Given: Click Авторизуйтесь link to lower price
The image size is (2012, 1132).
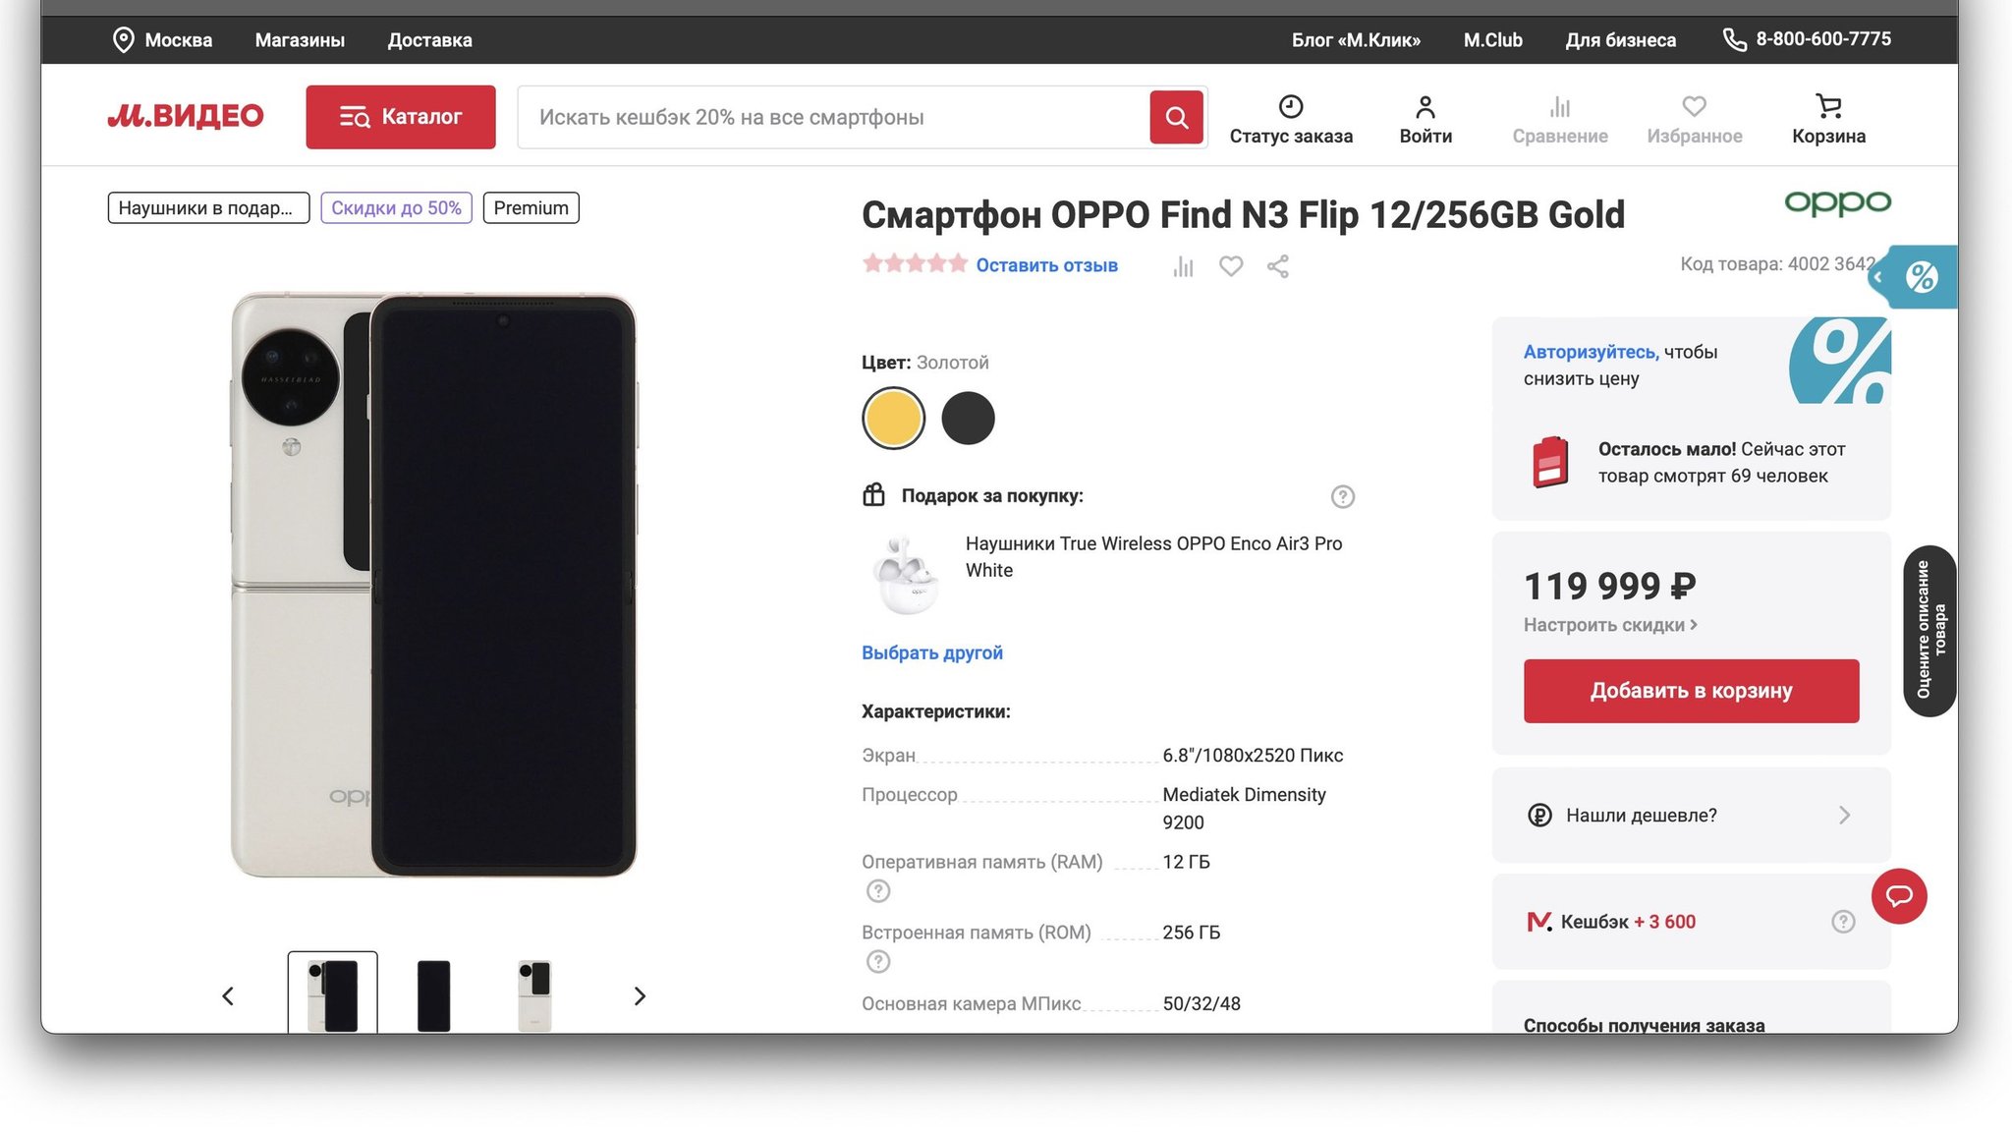Looking at the screenshot, I should coord(1591,352).
